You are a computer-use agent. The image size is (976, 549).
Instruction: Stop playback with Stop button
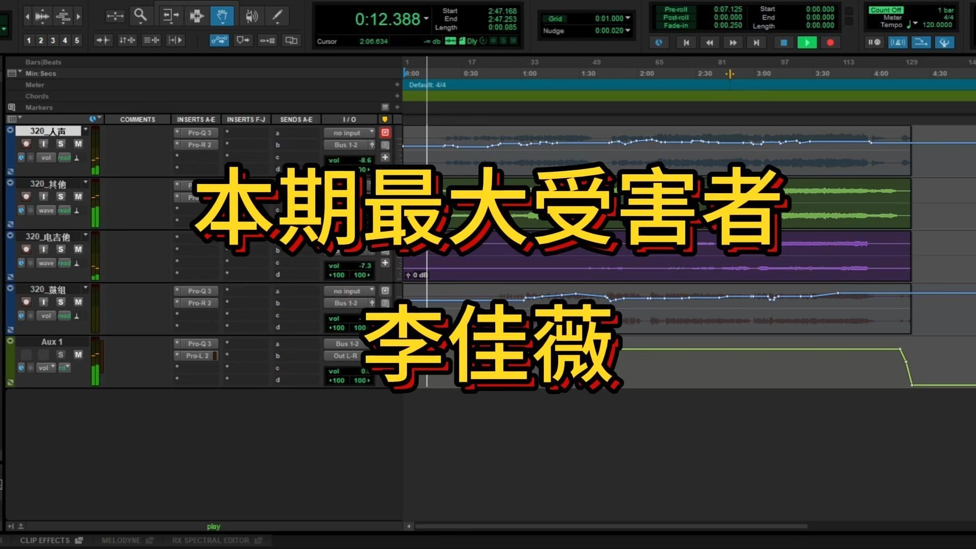pyautogui.click(x=783, y=43)
